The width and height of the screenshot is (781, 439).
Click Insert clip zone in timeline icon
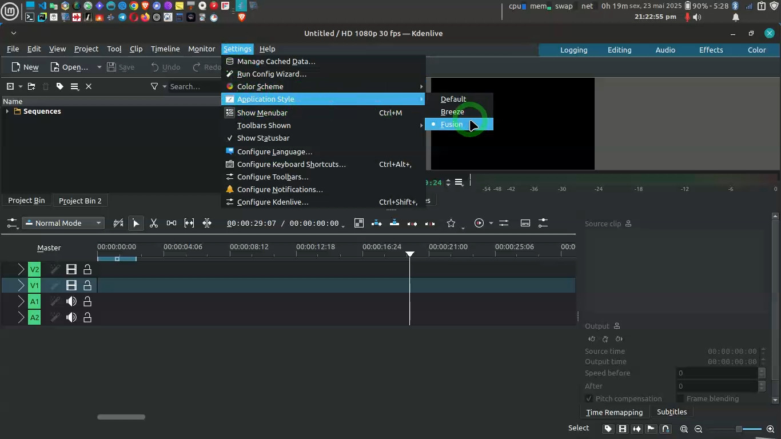tap(376, 224)
